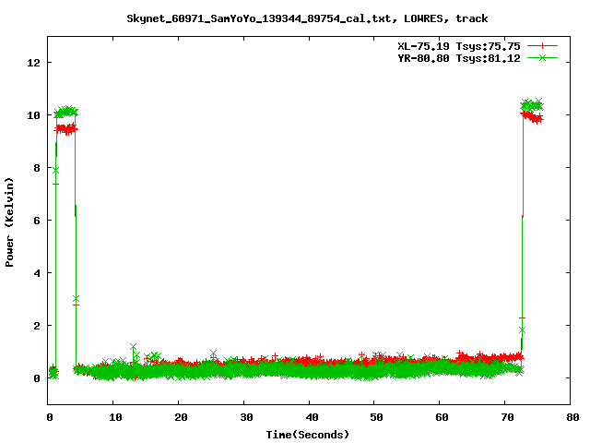590x443 pixels.
Task: Click the 12 tick label on y-axis
Action: (x=34, y=63)
